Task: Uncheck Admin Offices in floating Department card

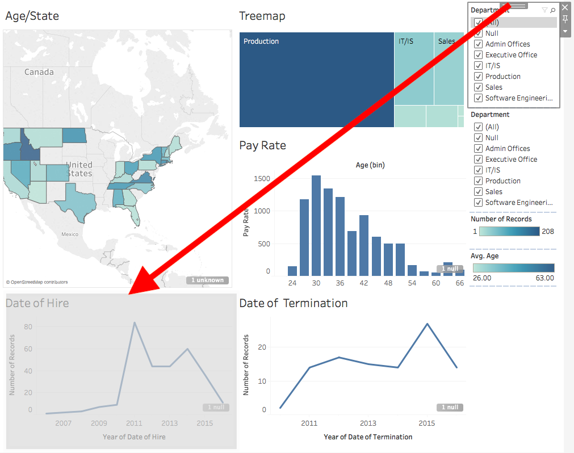Action: click(478, 44)
